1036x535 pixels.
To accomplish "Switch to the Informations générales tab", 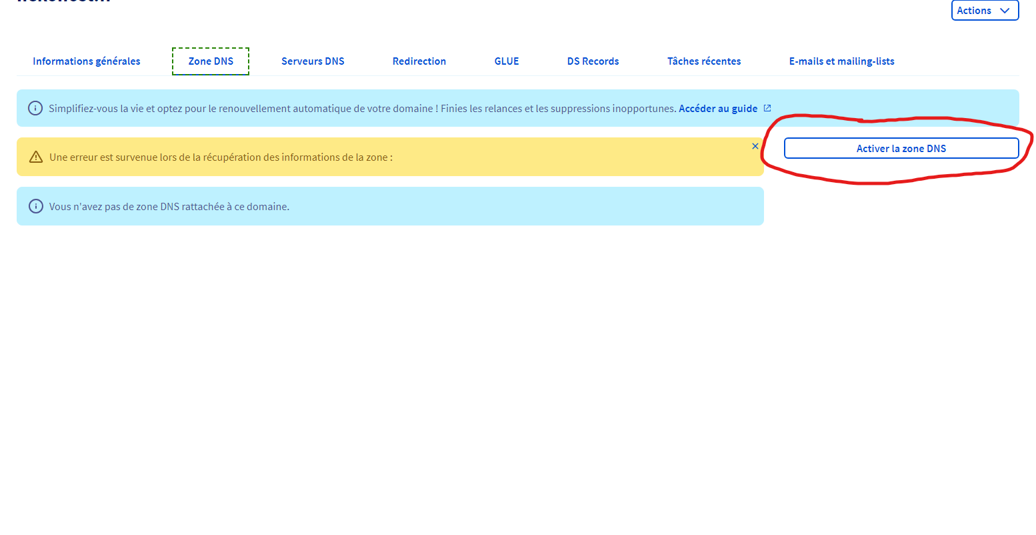I will pos(87,61).
